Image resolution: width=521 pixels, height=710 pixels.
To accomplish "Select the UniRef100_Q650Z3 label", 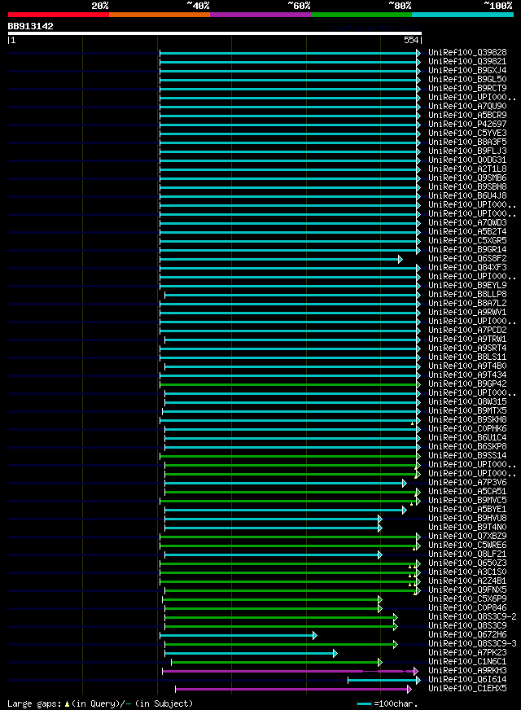I will [467, 563].
